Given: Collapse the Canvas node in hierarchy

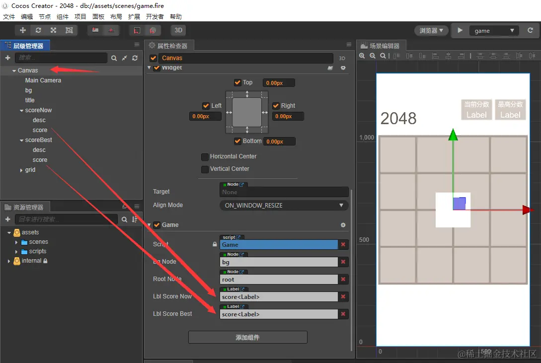Looking at the screenshot, I should (14, 71).
